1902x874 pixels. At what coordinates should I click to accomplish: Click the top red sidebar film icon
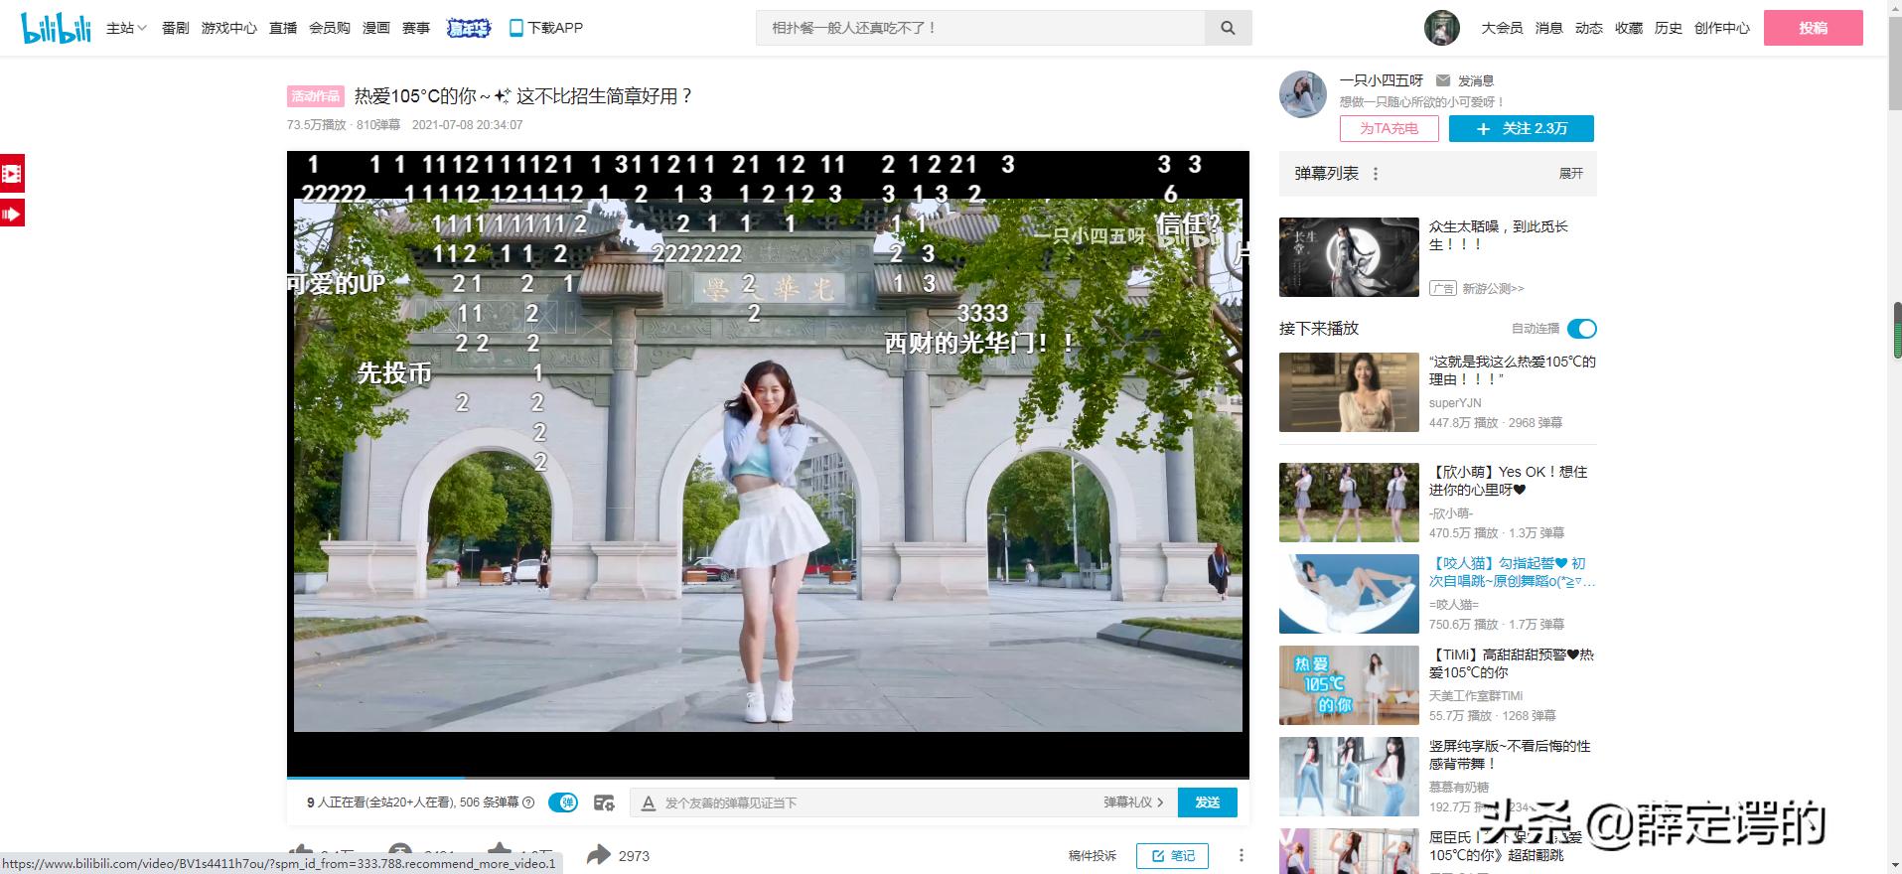[12, 174]
